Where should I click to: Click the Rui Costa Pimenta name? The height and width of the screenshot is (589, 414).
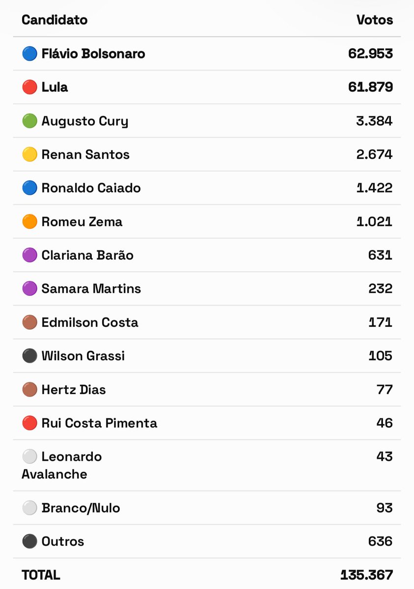coord(99,423)
